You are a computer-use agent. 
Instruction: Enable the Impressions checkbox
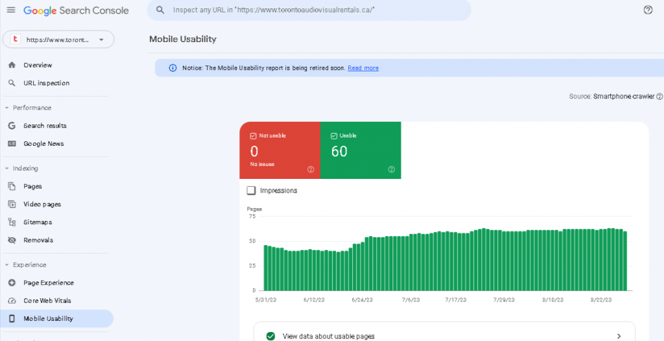pos(252,191)
